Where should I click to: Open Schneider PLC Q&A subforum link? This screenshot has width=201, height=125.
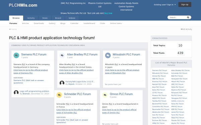(72, 121)
